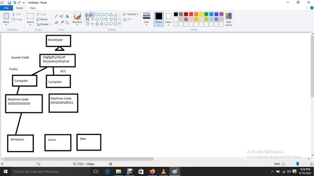Pick the black color swatch
The width and height of the screenshot is (314, 176).
[x=176, y=14]
